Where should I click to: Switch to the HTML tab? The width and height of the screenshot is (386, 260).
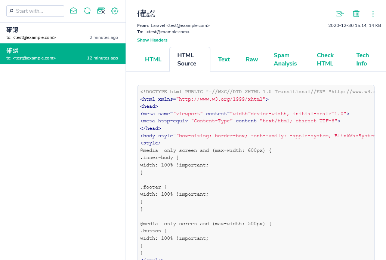tap(153, 59)
